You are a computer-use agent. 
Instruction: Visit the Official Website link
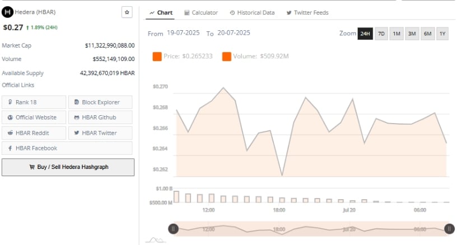point(34,117)
